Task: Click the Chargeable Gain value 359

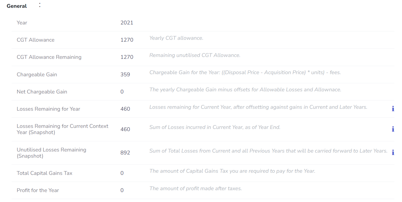Action: coord(125,74)
